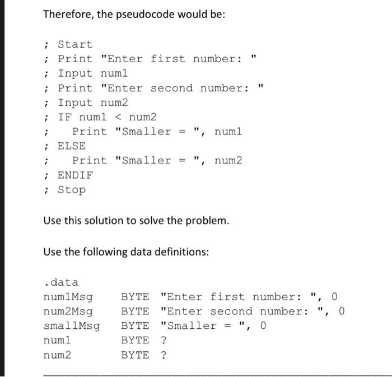This screenshot has width=392, height=377.
Task: Click the '.data' directive
Action: click(x=60, y=282)
